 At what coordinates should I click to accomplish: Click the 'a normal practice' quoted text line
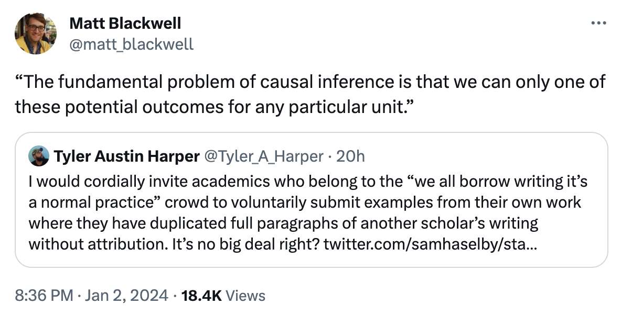305,202
